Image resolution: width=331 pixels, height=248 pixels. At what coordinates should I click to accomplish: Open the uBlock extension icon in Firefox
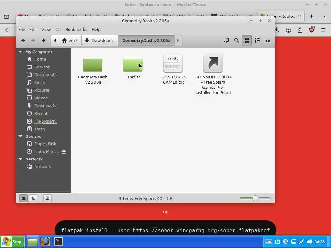pyautogui.click(x=312, y=30)
